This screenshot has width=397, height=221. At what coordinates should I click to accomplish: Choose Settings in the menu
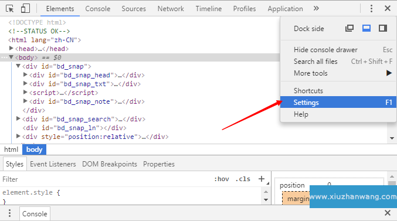point(338,102)
